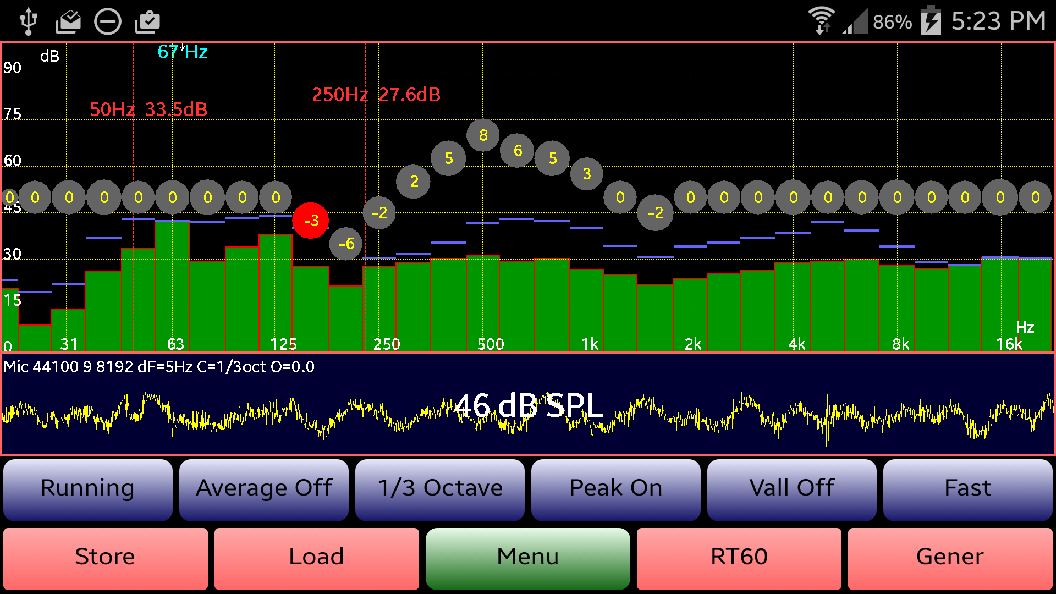Click the USB connection icon in status bar
The height and width of the screenshot is (594, 1056).
[x=28, y=20]
